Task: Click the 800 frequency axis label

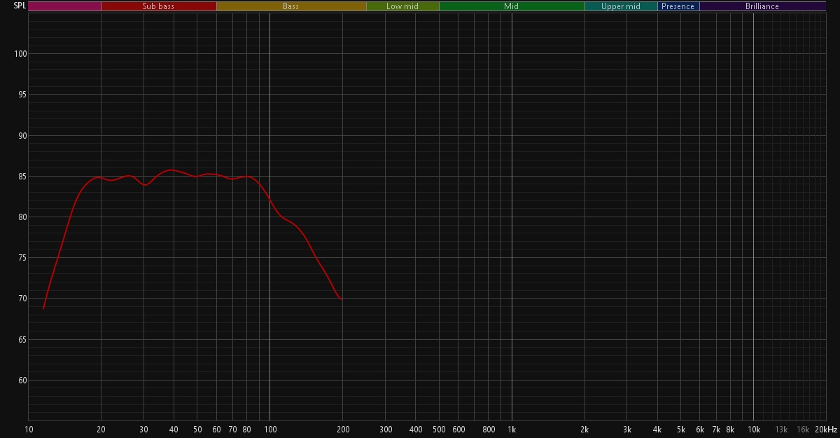Action: pyautogui.click(x=489, y=429)
